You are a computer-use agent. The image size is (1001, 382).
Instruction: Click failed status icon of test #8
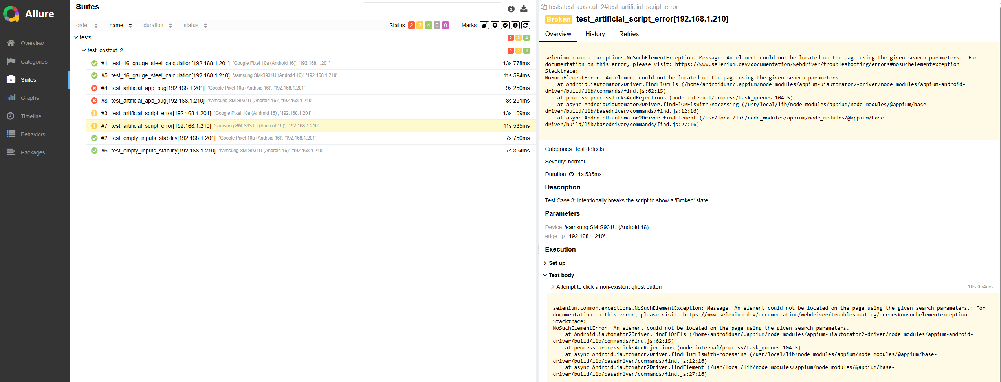pos(94,101)
